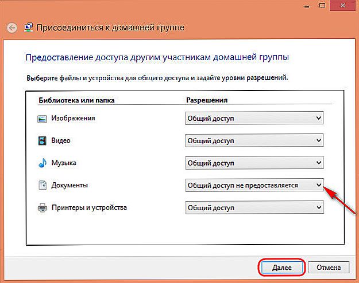The height and width of the screenshot is (283, 359).
Task: Open the Видео permissions dropdown
Action: point(254,140)
